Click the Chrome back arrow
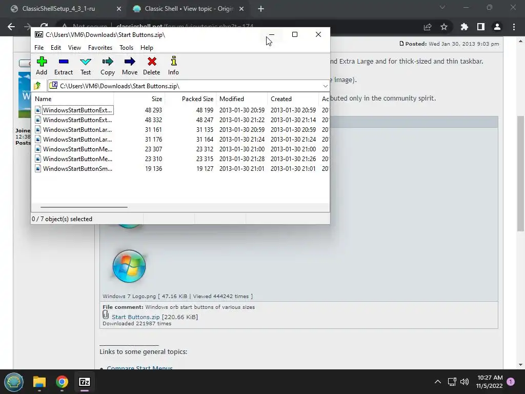 [x=11, y=27]
